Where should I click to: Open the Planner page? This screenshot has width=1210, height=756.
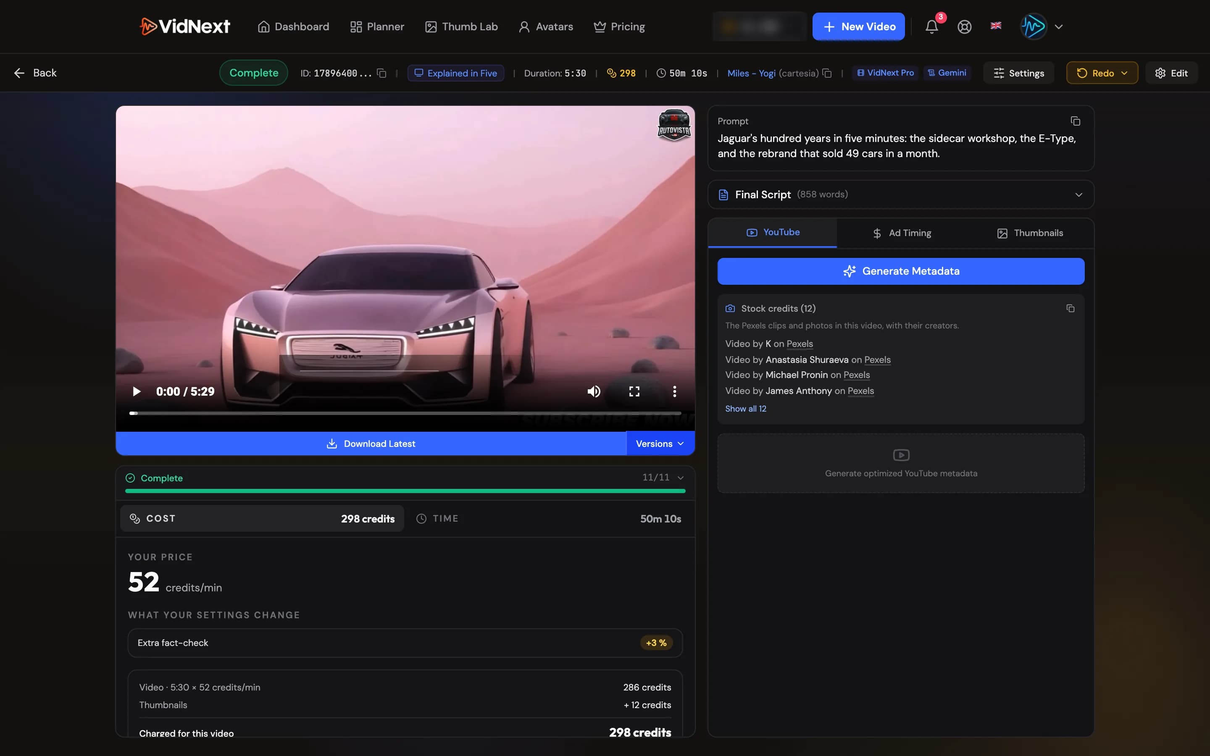click(x=377, y=26)
